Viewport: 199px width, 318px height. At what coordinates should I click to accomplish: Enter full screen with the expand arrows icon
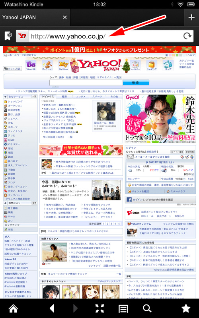[x=99, y=308]
